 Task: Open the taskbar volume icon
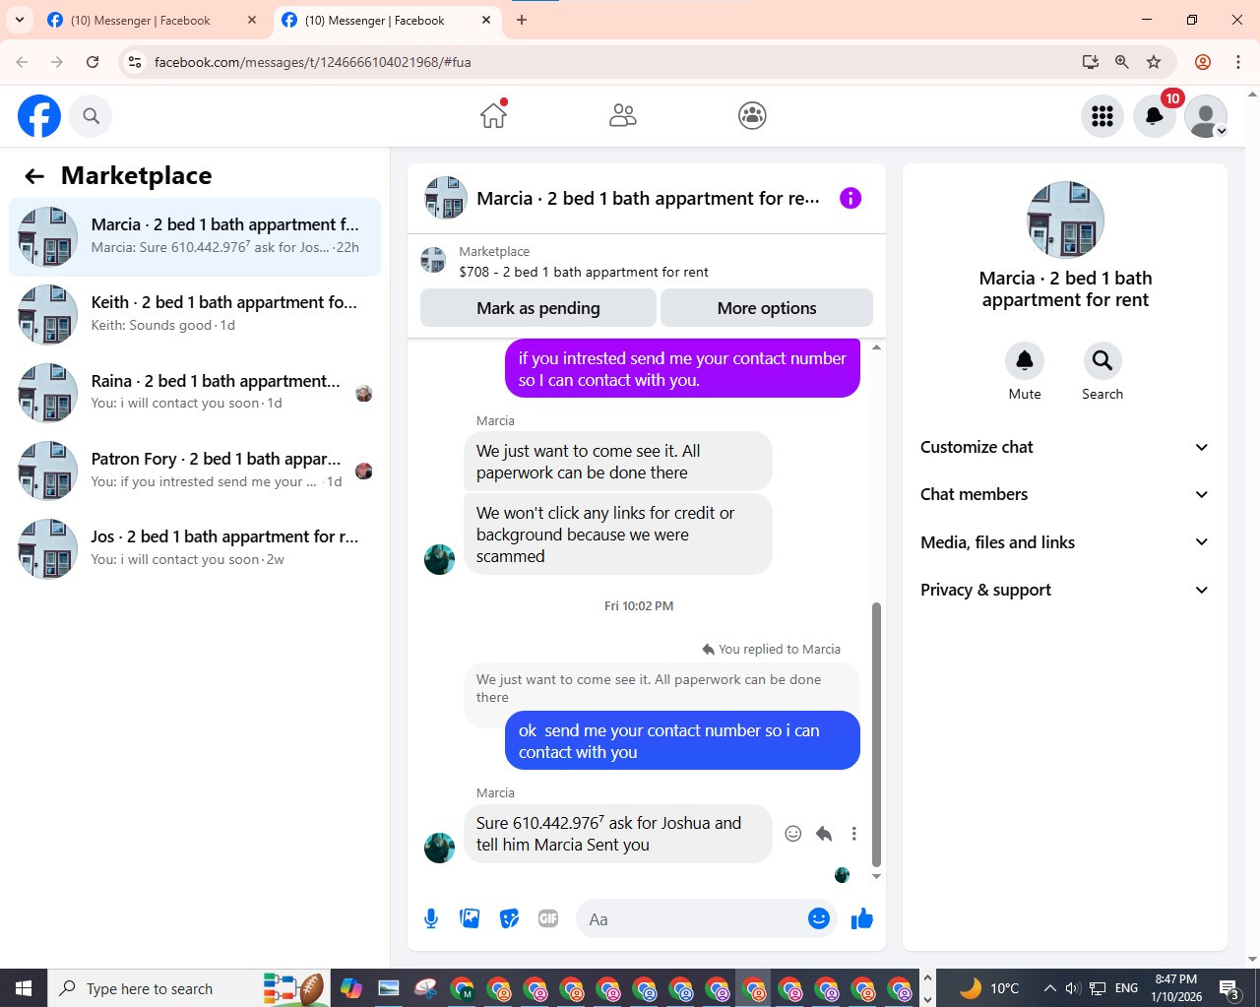1073,988
